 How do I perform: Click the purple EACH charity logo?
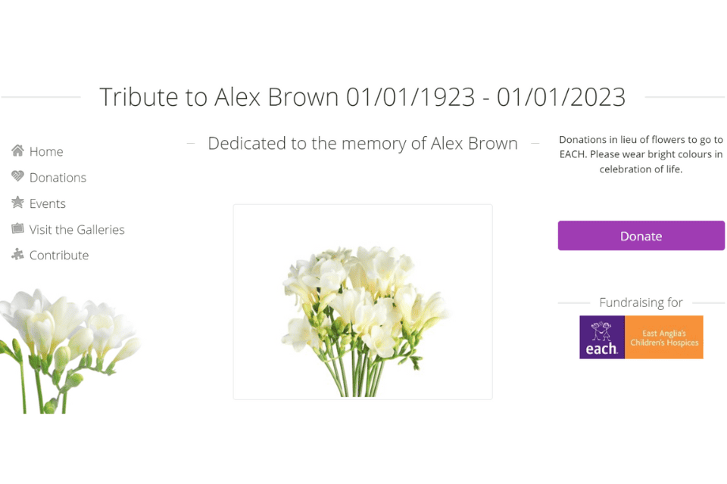(x=602, y=337)
